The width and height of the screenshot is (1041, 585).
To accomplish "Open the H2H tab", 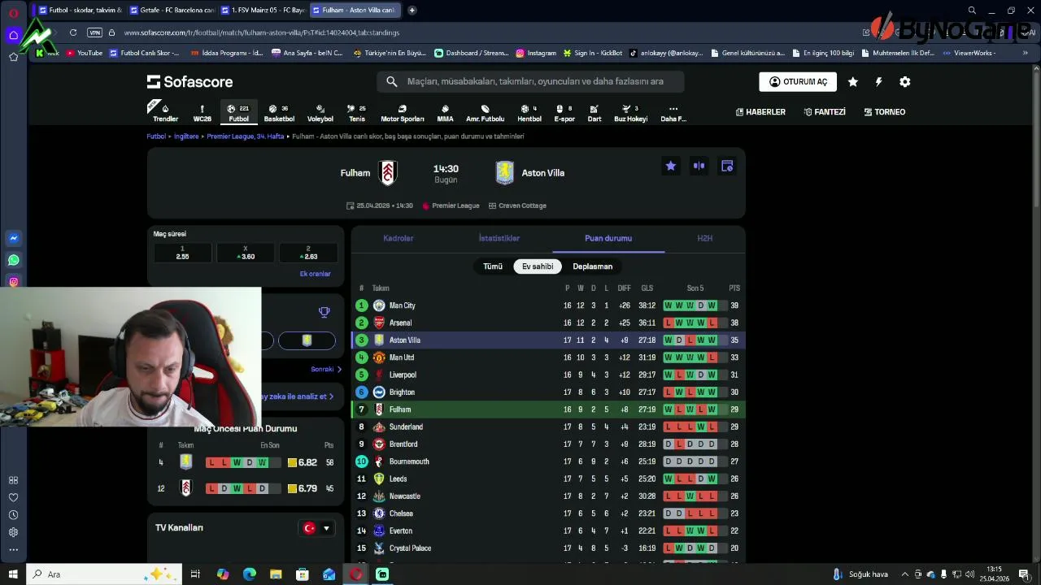I will tap(704, 238).
